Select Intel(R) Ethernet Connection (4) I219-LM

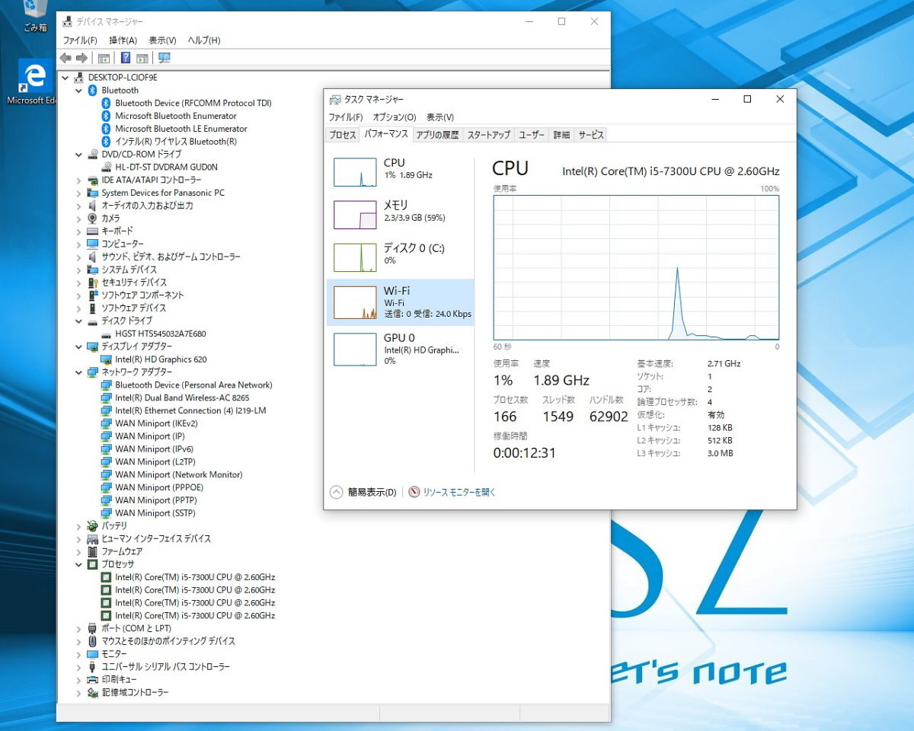190,410
